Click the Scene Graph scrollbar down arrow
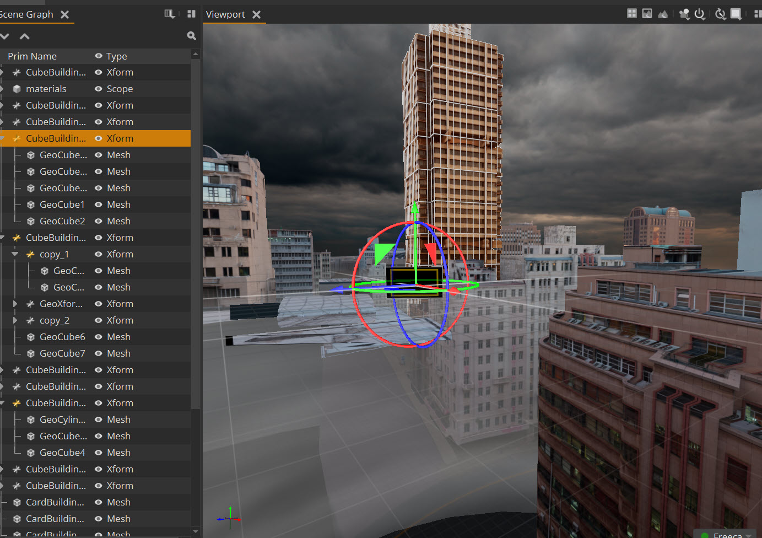The image size is (762, 538). pos(196,531)
